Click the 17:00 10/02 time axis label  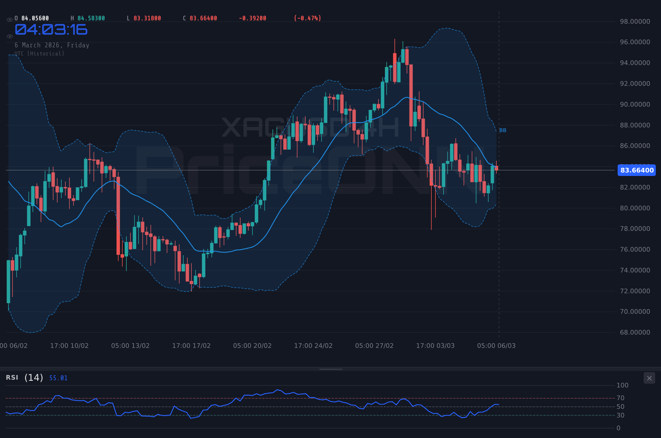point(69,346)
